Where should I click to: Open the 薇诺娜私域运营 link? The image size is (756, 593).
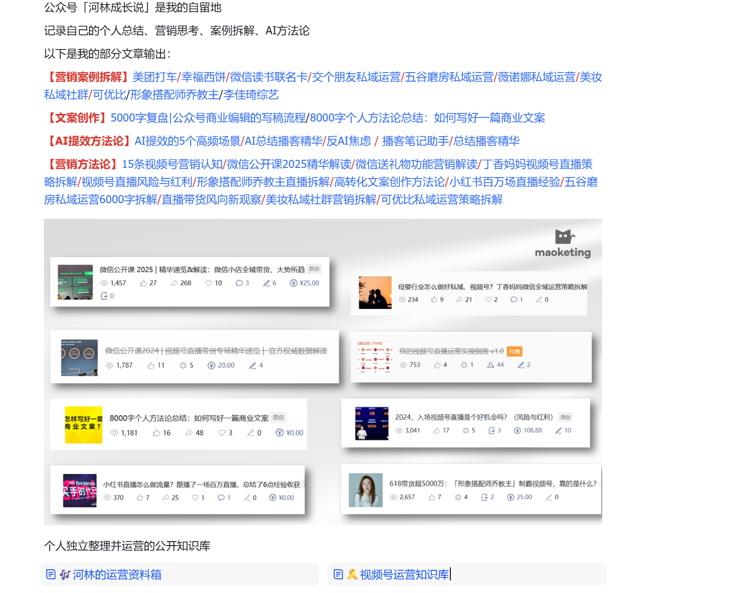[537, 77]
